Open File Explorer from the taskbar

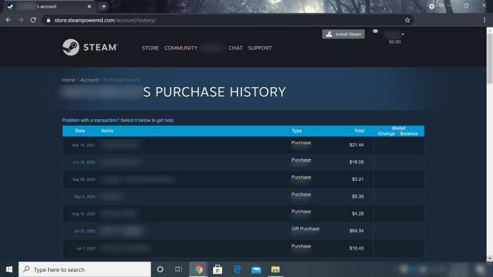[275, 269]
